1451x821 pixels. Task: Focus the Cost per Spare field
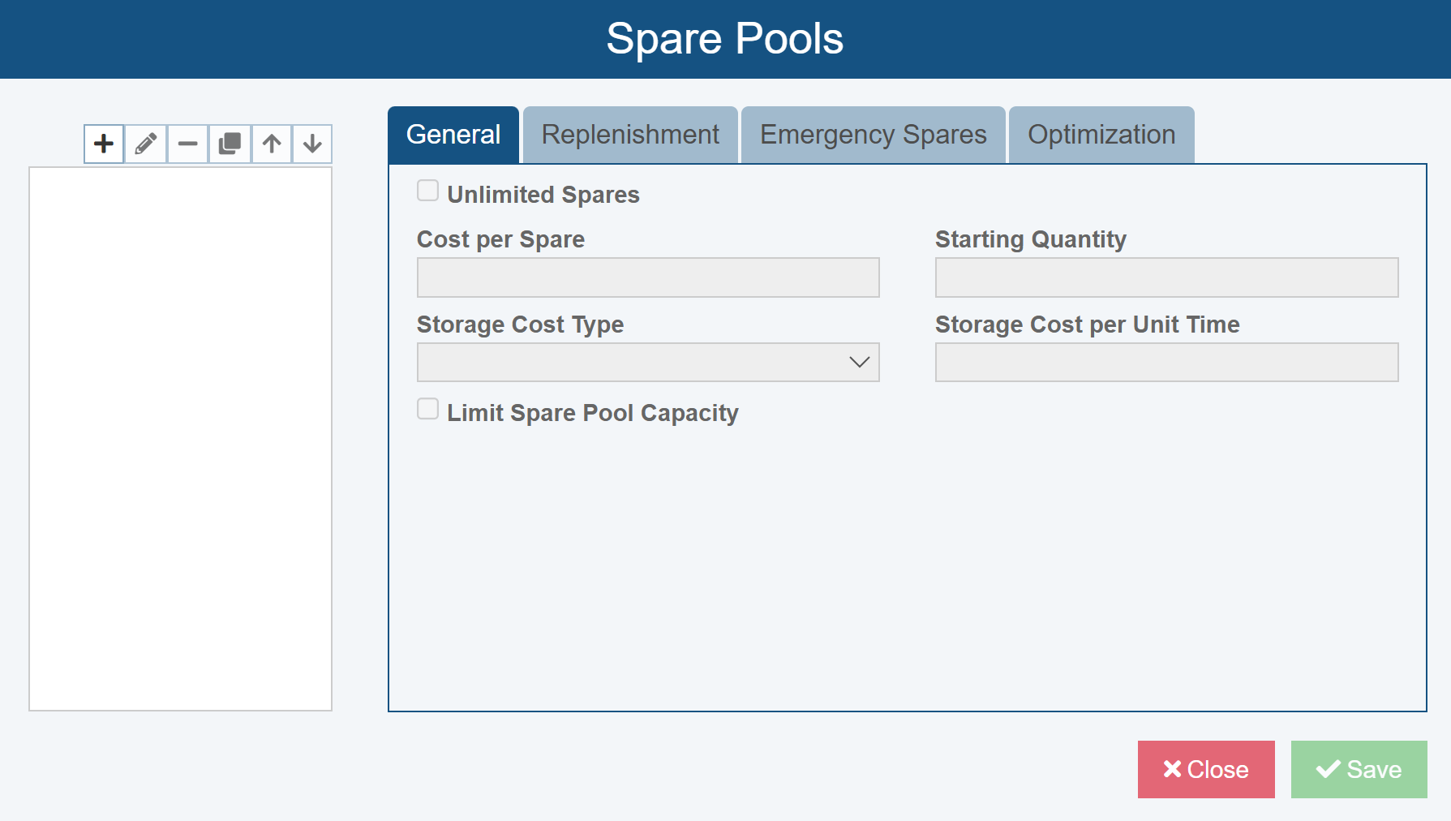click(x=647, y=277)
